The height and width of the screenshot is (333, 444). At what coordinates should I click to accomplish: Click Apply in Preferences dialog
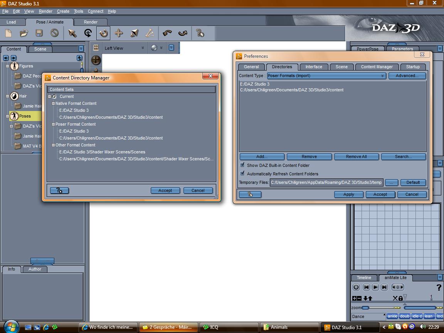tap(348, 194)
